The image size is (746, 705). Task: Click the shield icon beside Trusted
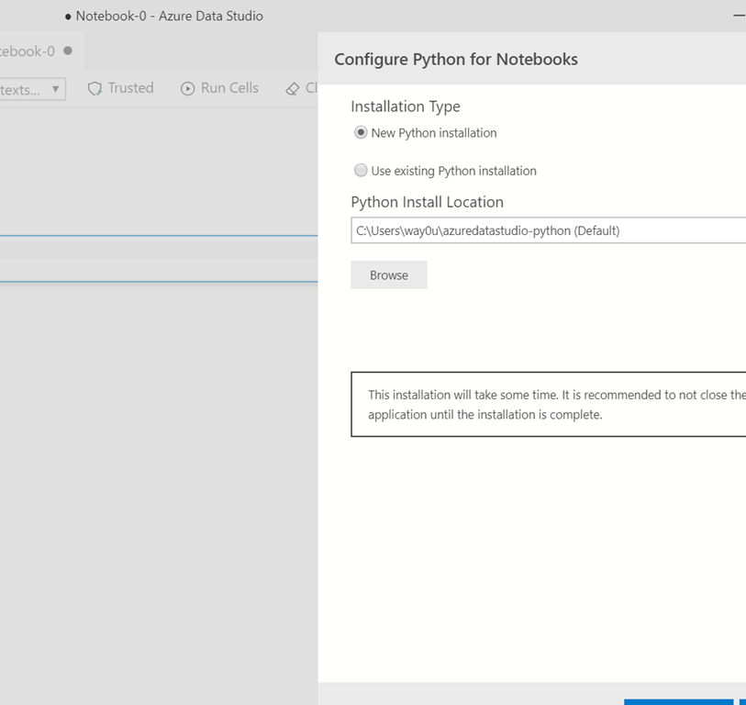pos(95,89)
